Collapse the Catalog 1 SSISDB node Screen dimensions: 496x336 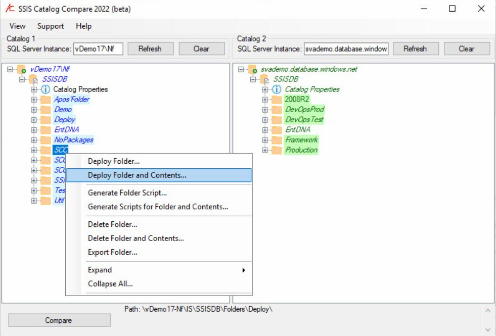22,79
